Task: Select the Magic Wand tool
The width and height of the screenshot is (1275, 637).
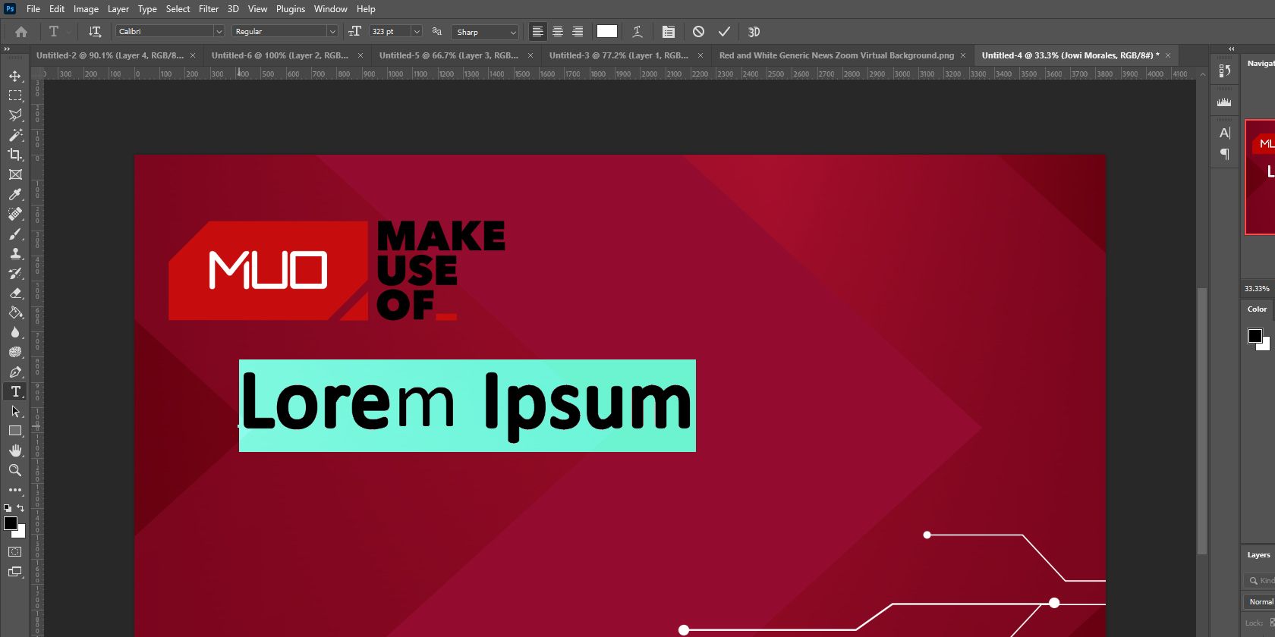Action: tap(15, 135)
